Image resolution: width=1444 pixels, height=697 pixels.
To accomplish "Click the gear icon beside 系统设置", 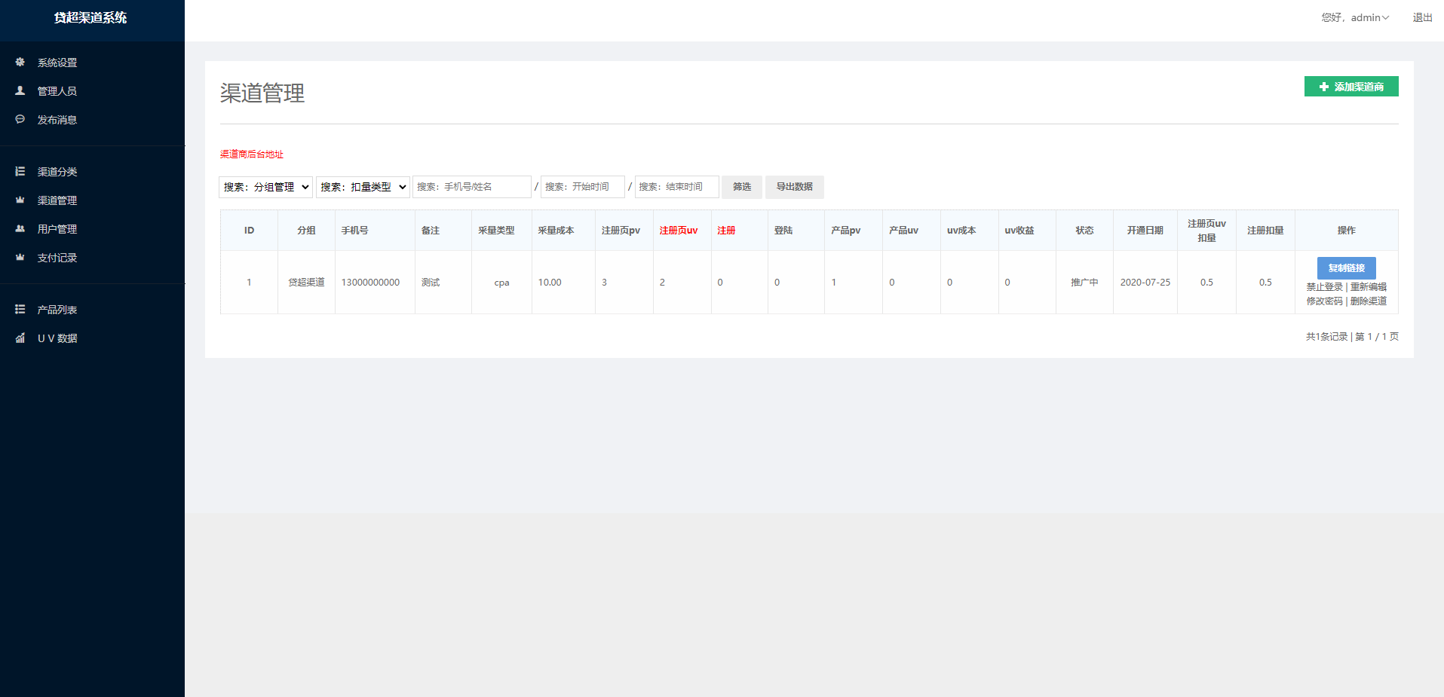I will [20, 63].
